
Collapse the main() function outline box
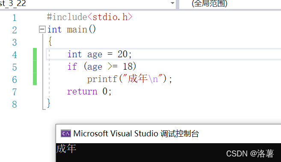point(42,29)
